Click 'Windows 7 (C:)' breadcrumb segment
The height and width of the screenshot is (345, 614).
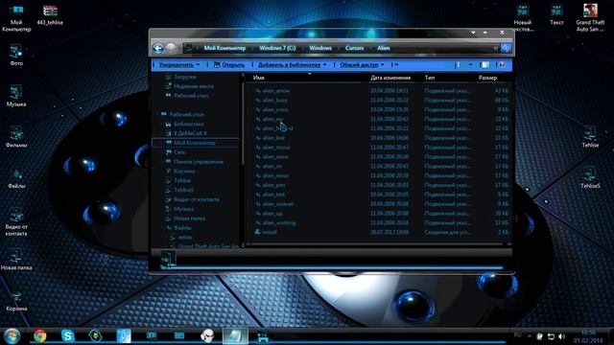(277, 48)
